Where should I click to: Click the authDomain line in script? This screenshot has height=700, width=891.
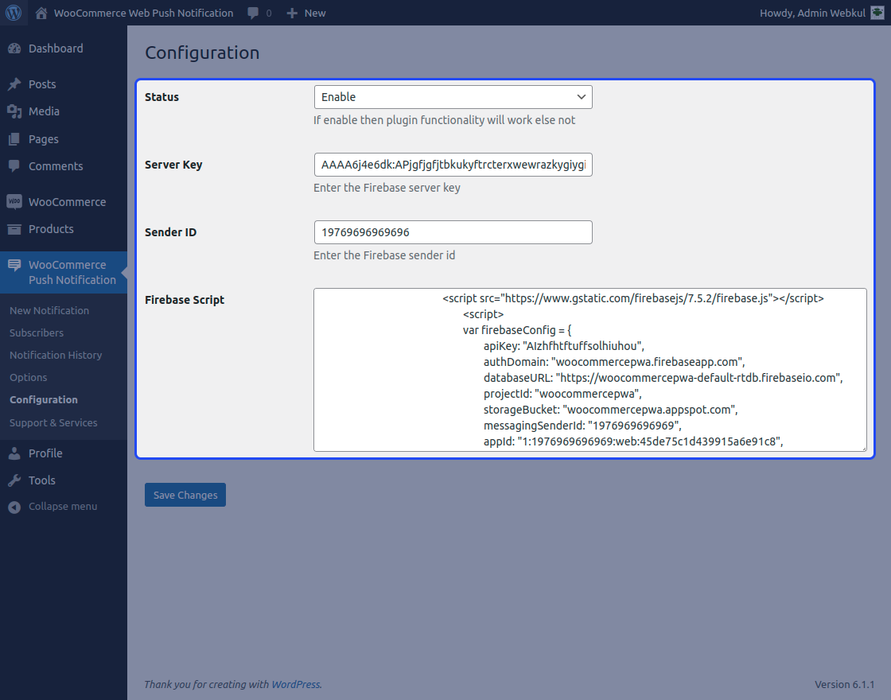click(x=614, y=362)
